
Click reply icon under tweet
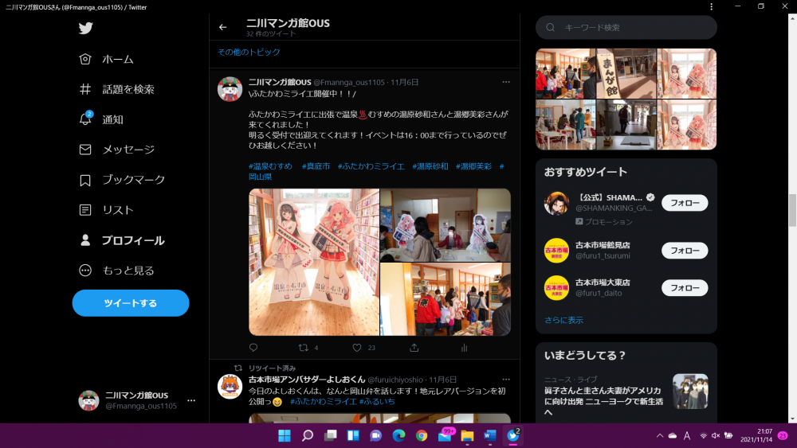(x=253, y=348)
